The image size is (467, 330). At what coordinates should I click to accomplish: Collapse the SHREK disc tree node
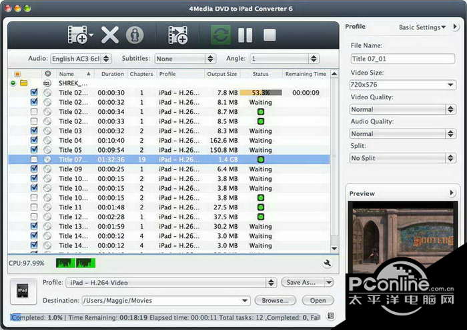[x=13, y=83]
